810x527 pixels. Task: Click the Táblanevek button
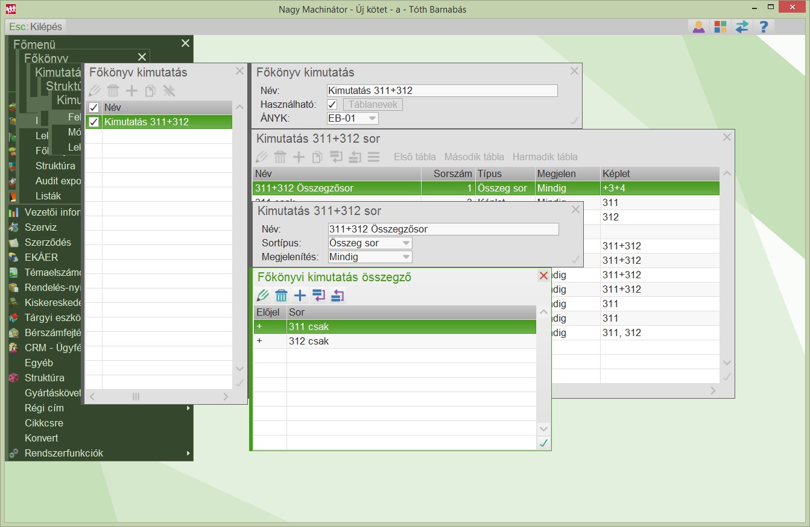(373, 105)
